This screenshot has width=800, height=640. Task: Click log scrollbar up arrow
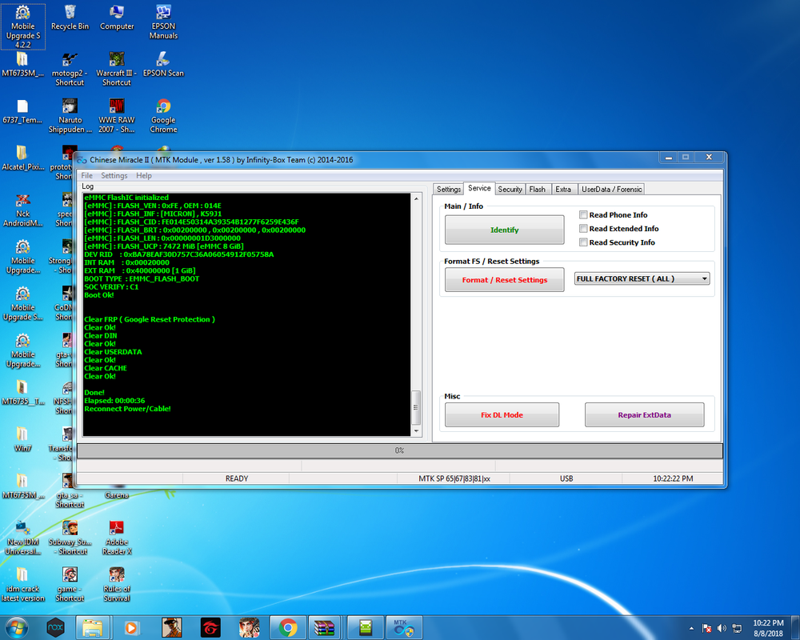416,198
